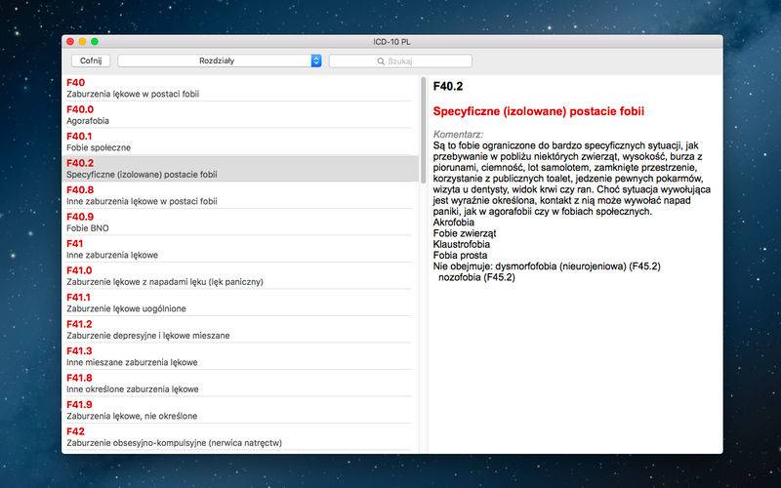Open the Rozdziały dropdown

point(220,61)
